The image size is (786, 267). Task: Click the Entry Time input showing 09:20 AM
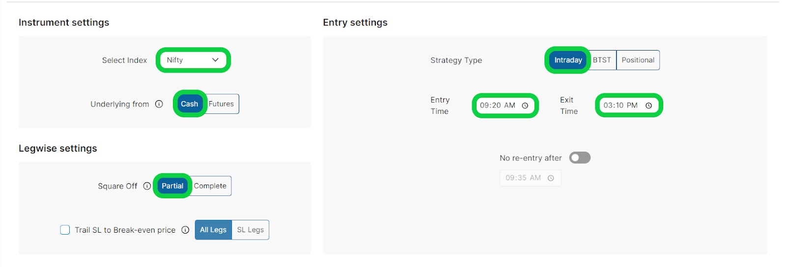498,106
